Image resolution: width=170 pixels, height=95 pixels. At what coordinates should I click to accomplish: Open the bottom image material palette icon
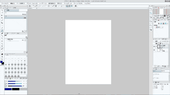[151, 30]
